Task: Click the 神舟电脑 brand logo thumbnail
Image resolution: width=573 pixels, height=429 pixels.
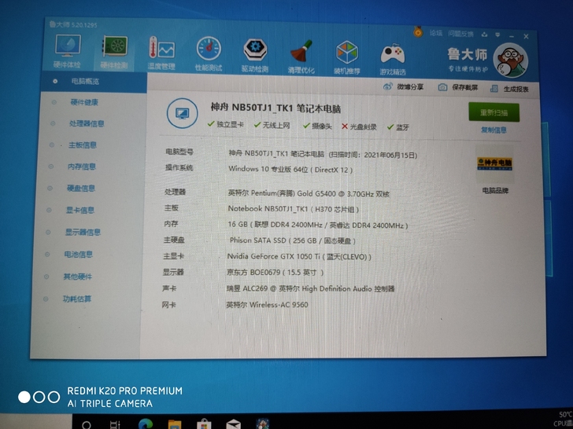Action: click(x=495, y=164)
